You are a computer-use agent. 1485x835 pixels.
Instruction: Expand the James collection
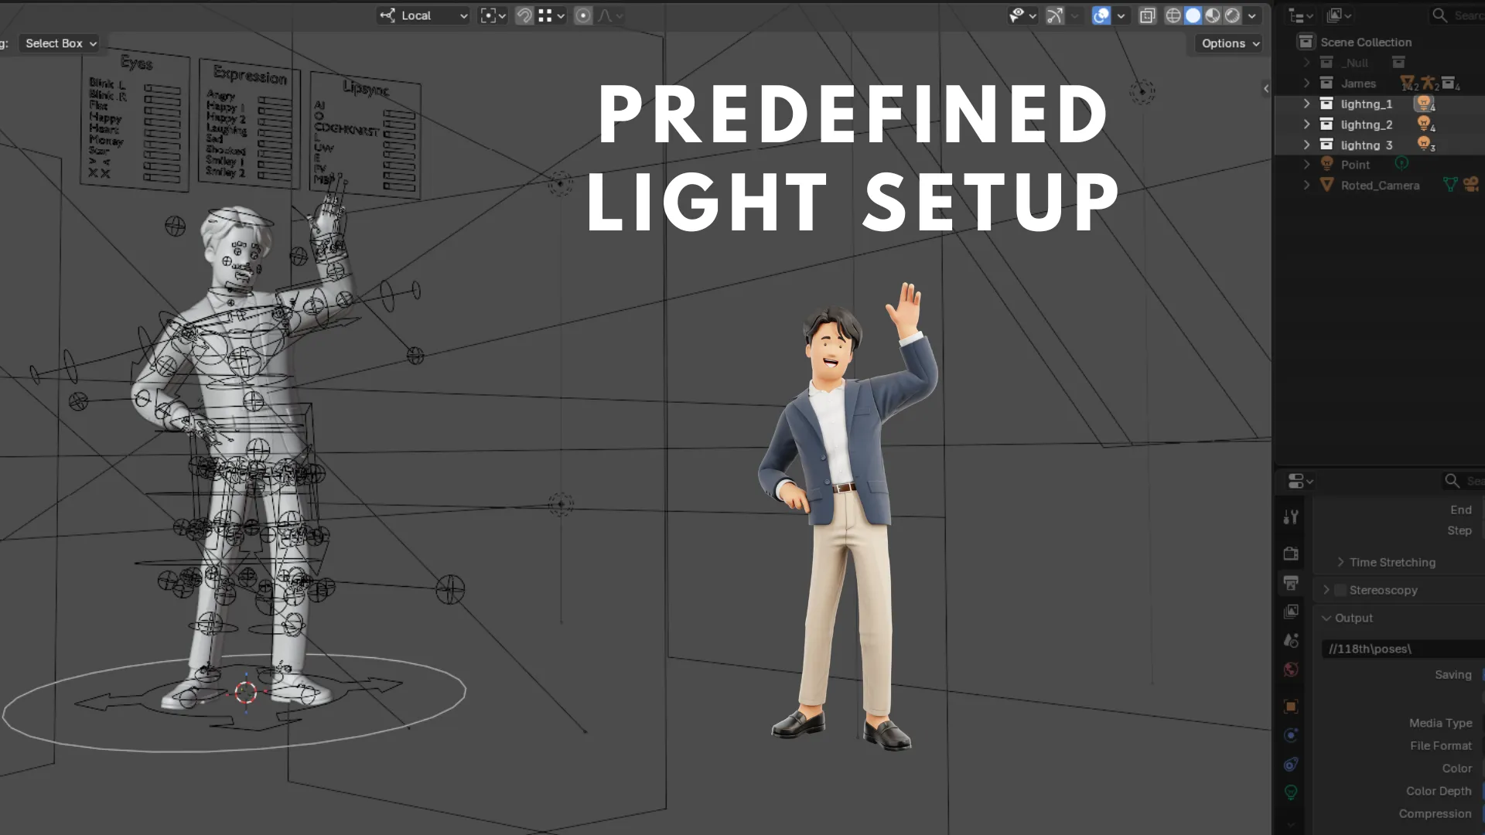click(1306, 83)
